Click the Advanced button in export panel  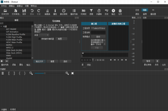pos(65,61)
